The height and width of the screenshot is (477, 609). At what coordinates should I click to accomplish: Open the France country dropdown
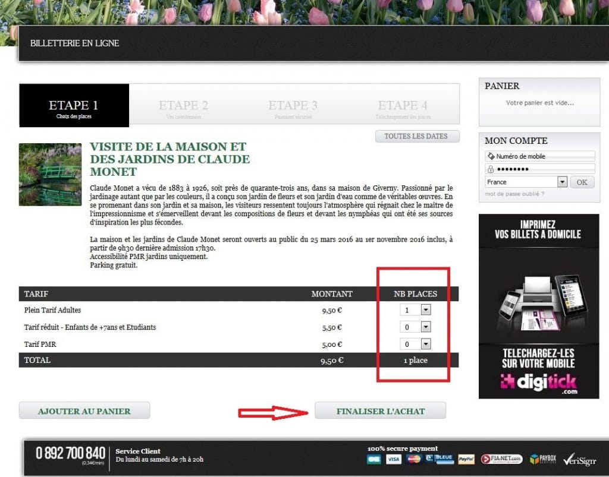coord(526,182)
